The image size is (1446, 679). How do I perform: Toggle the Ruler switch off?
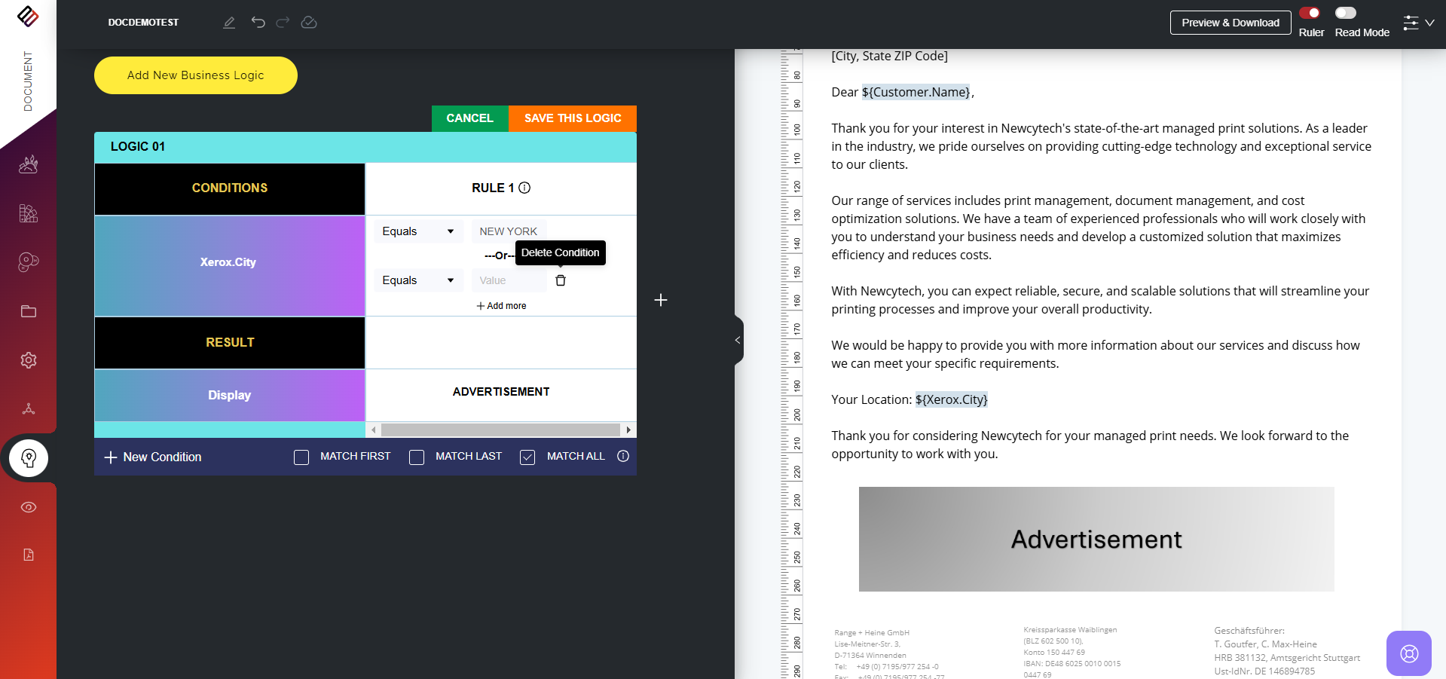coord(1310,13)
